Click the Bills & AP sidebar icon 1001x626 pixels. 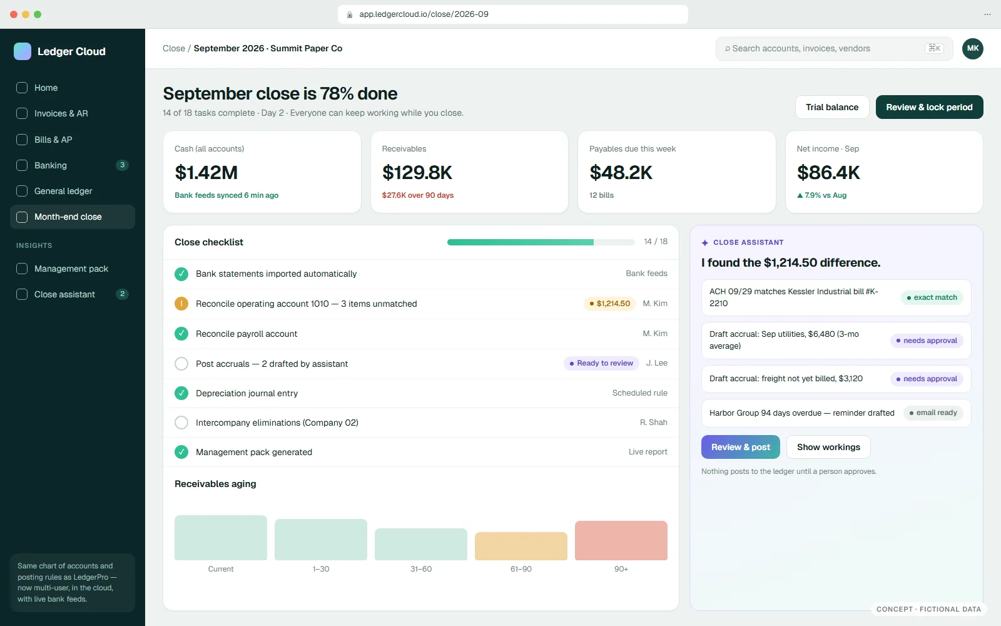[22, 140]
